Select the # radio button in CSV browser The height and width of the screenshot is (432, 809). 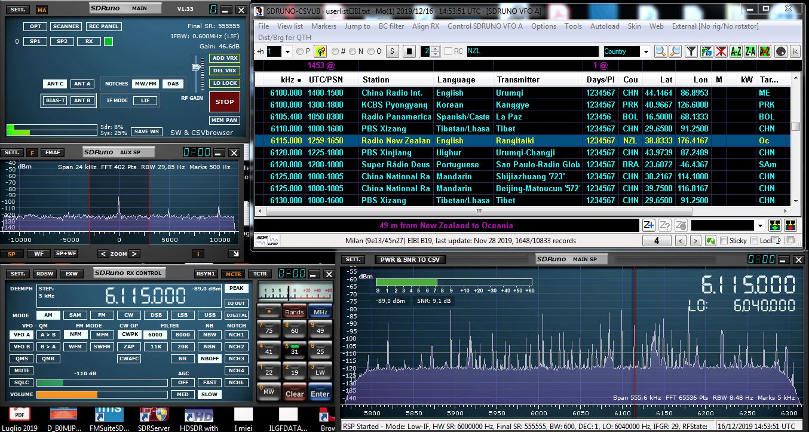click(x=335, y=51)
